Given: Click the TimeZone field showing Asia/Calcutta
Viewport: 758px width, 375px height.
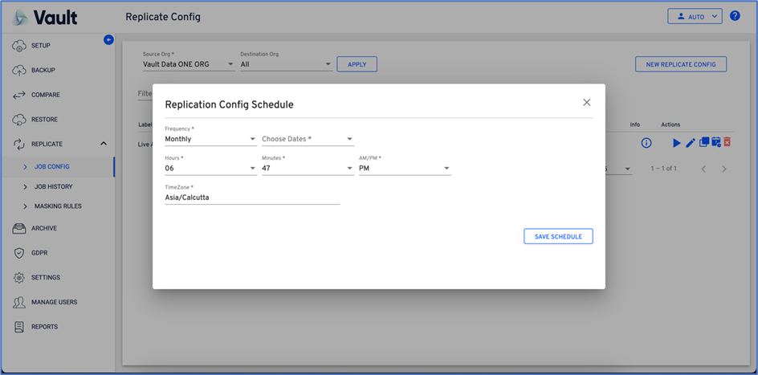Looking at the screenshot, I should (x=251, y=198).
